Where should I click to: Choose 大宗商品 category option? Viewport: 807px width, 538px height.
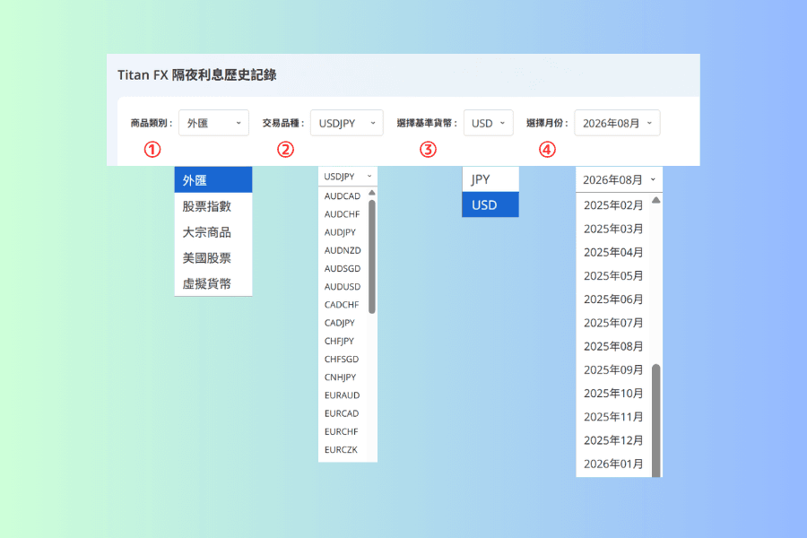[213, 232]
